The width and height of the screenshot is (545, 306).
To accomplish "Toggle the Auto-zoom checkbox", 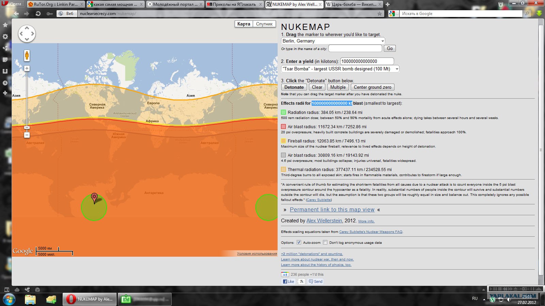I will [299, 242].
